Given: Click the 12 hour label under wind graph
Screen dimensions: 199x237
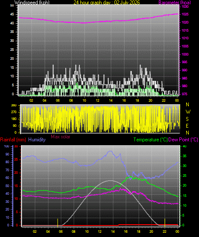Looking at the screenshot, I should pyautogui.click(x=97, y=100).
